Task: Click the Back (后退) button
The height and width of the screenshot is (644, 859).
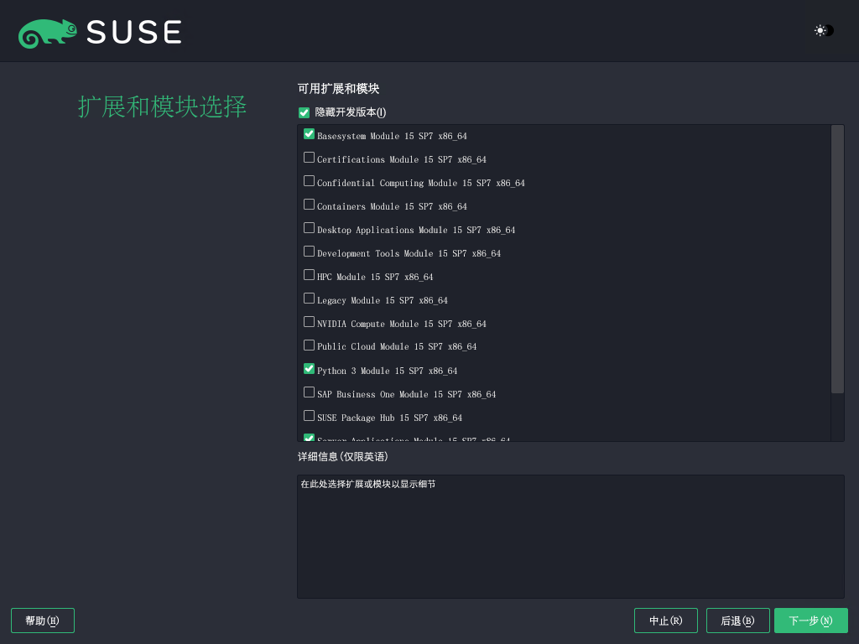Action: point(738,621)
